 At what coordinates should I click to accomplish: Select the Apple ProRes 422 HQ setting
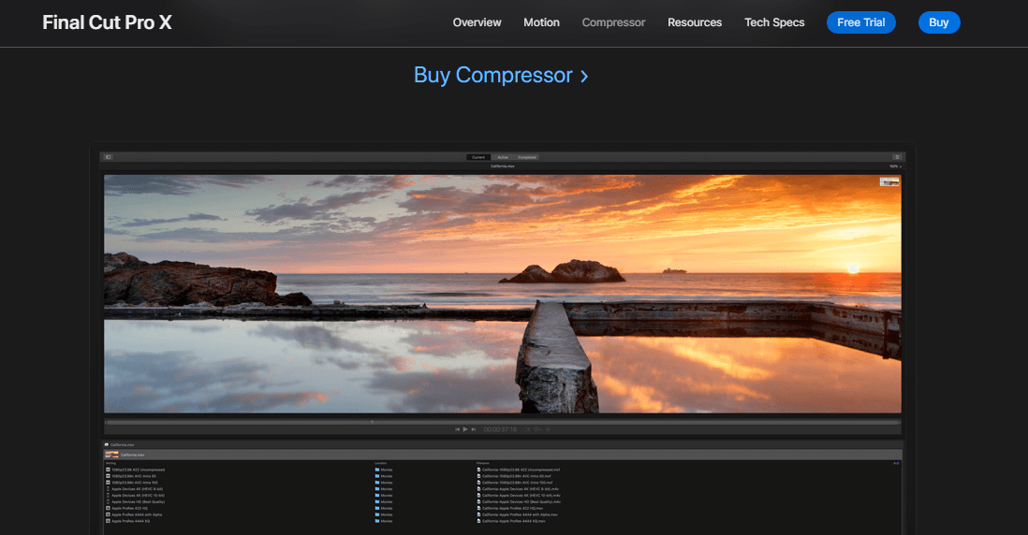coord(126,508)
